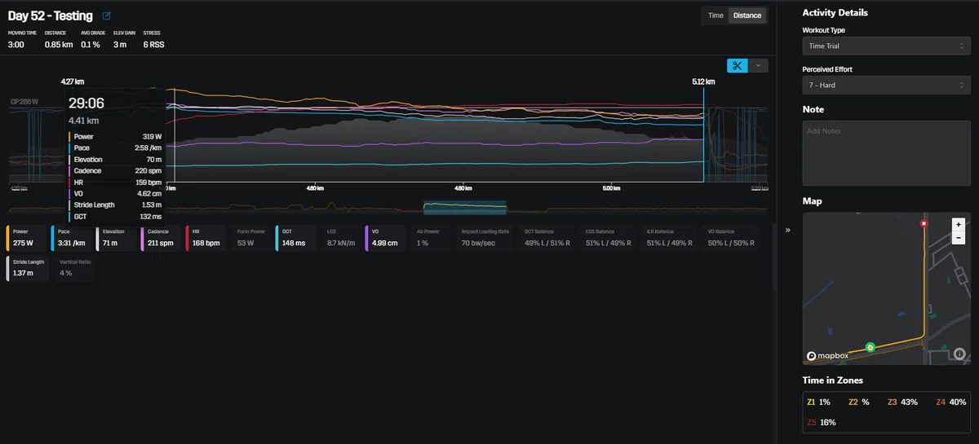Switch chart axis to Time
Image resolution: width=979 pixels, height=444 pixels.
pos(715,15)
